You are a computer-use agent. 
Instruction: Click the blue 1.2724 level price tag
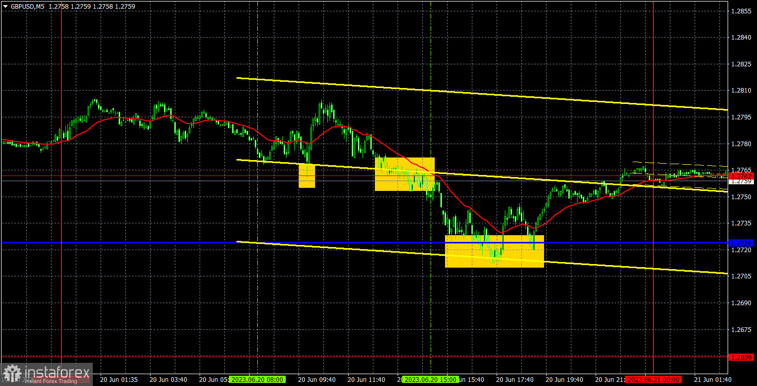click(x=742, y=242)
